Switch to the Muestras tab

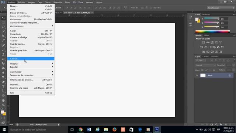click(206, 14)
